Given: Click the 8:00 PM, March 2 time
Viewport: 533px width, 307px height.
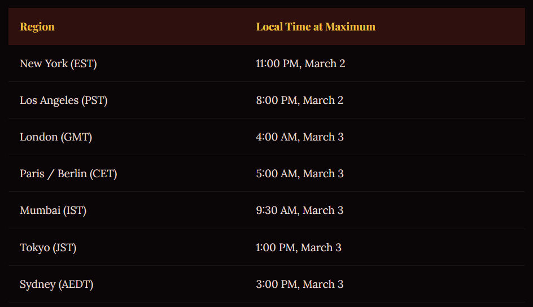Looking at the screenshot, I should click(x=299, y=100).
